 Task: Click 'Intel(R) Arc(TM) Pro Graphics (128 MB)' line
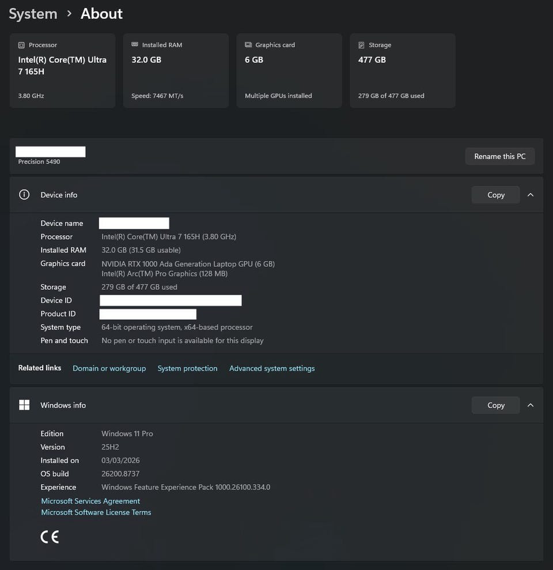(x=164, y=273)
